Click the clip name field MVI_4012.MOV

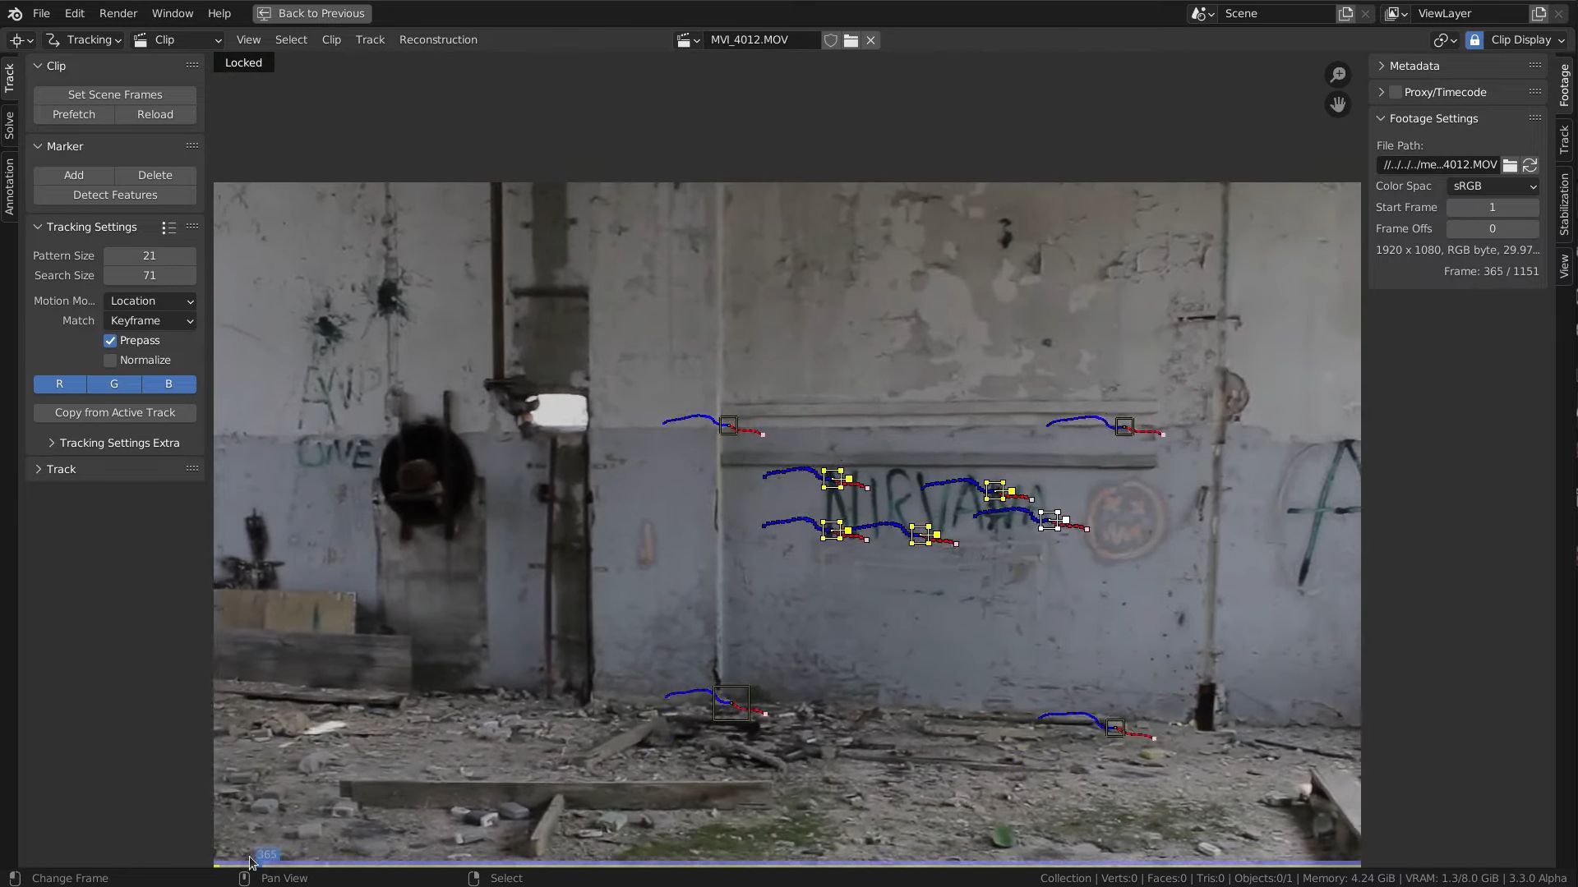tap(748, 39)
